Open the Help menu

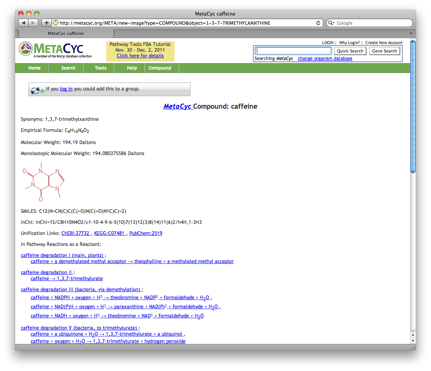point(132,68)
